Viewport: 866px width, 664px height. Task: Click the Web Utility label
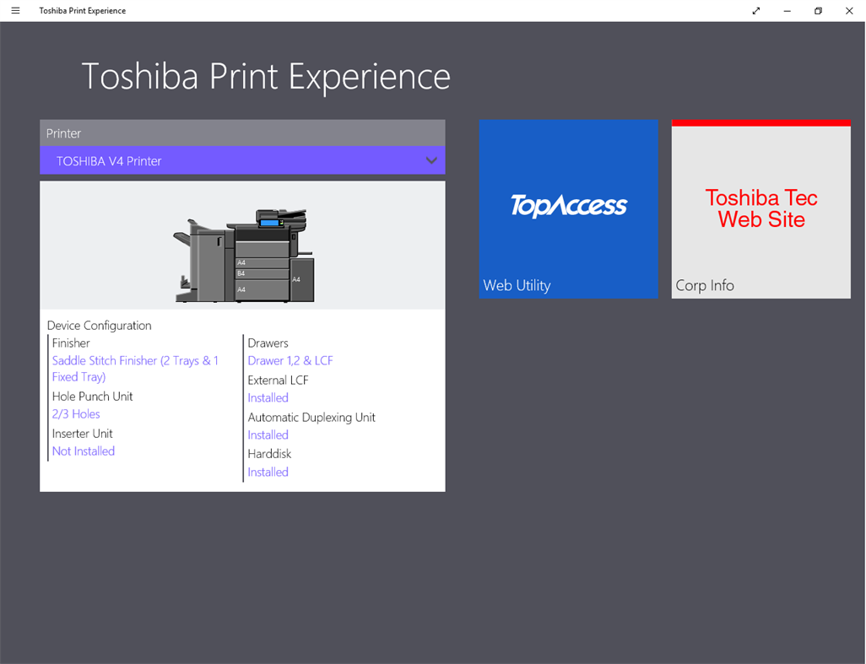click(517, 285)
